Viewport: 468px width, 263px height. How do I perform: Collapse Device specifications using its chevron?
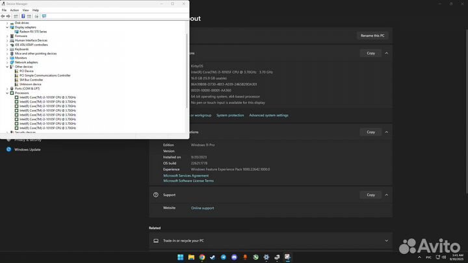(387, 53)
